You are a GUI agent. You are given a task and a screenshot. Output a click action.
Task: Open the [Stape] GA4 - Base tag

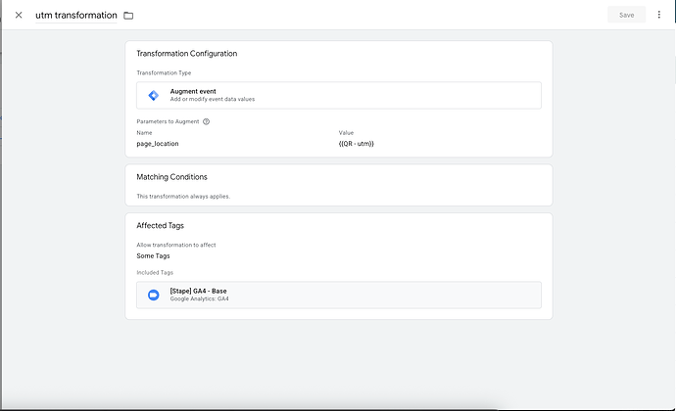point(198,291)
